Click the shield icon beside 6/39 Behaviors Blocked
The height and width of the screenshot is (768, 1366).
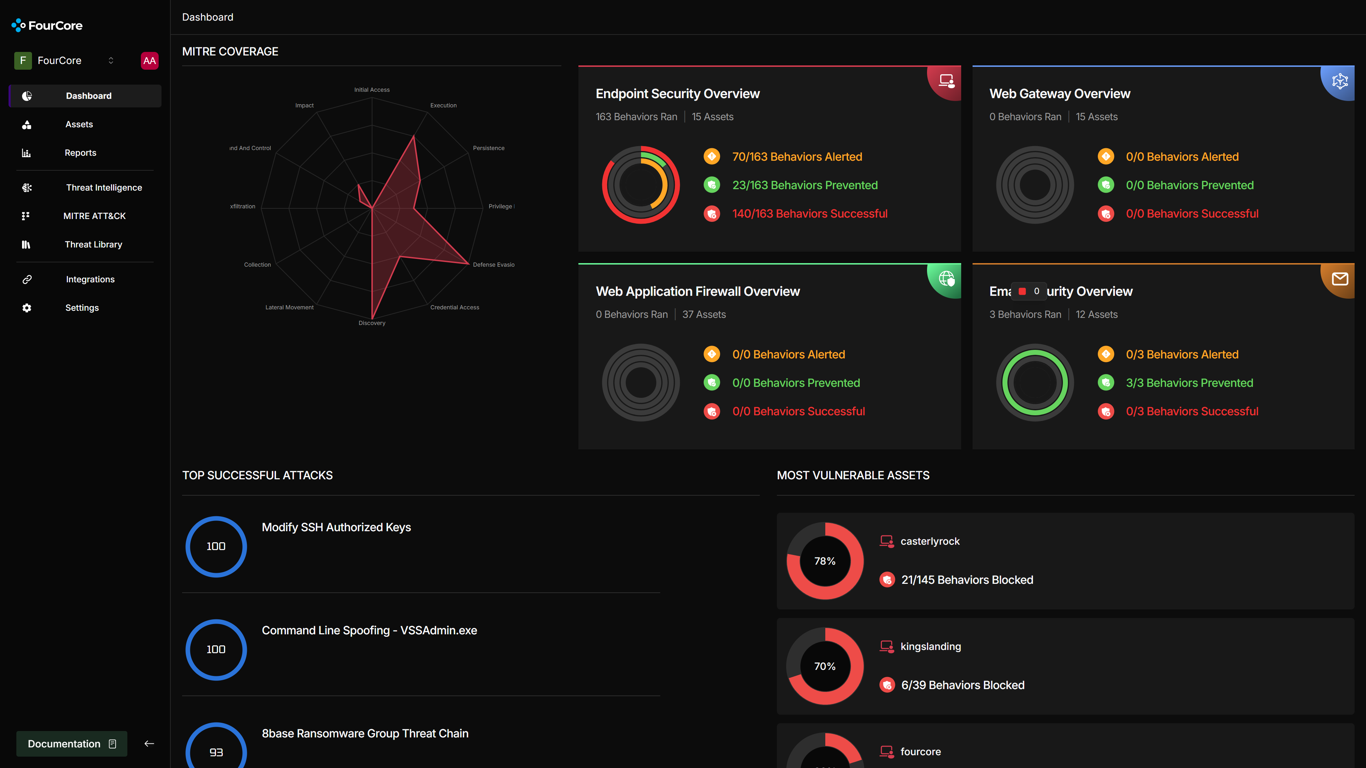coord(886,685)
